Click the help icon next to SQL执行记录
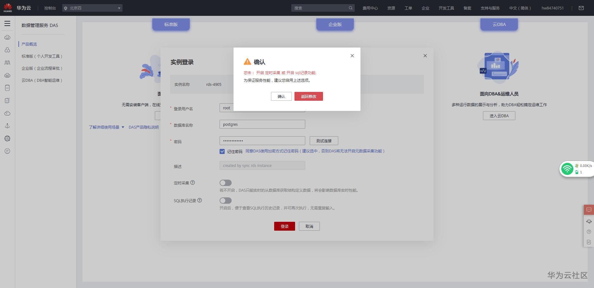 tap(200, 200)
